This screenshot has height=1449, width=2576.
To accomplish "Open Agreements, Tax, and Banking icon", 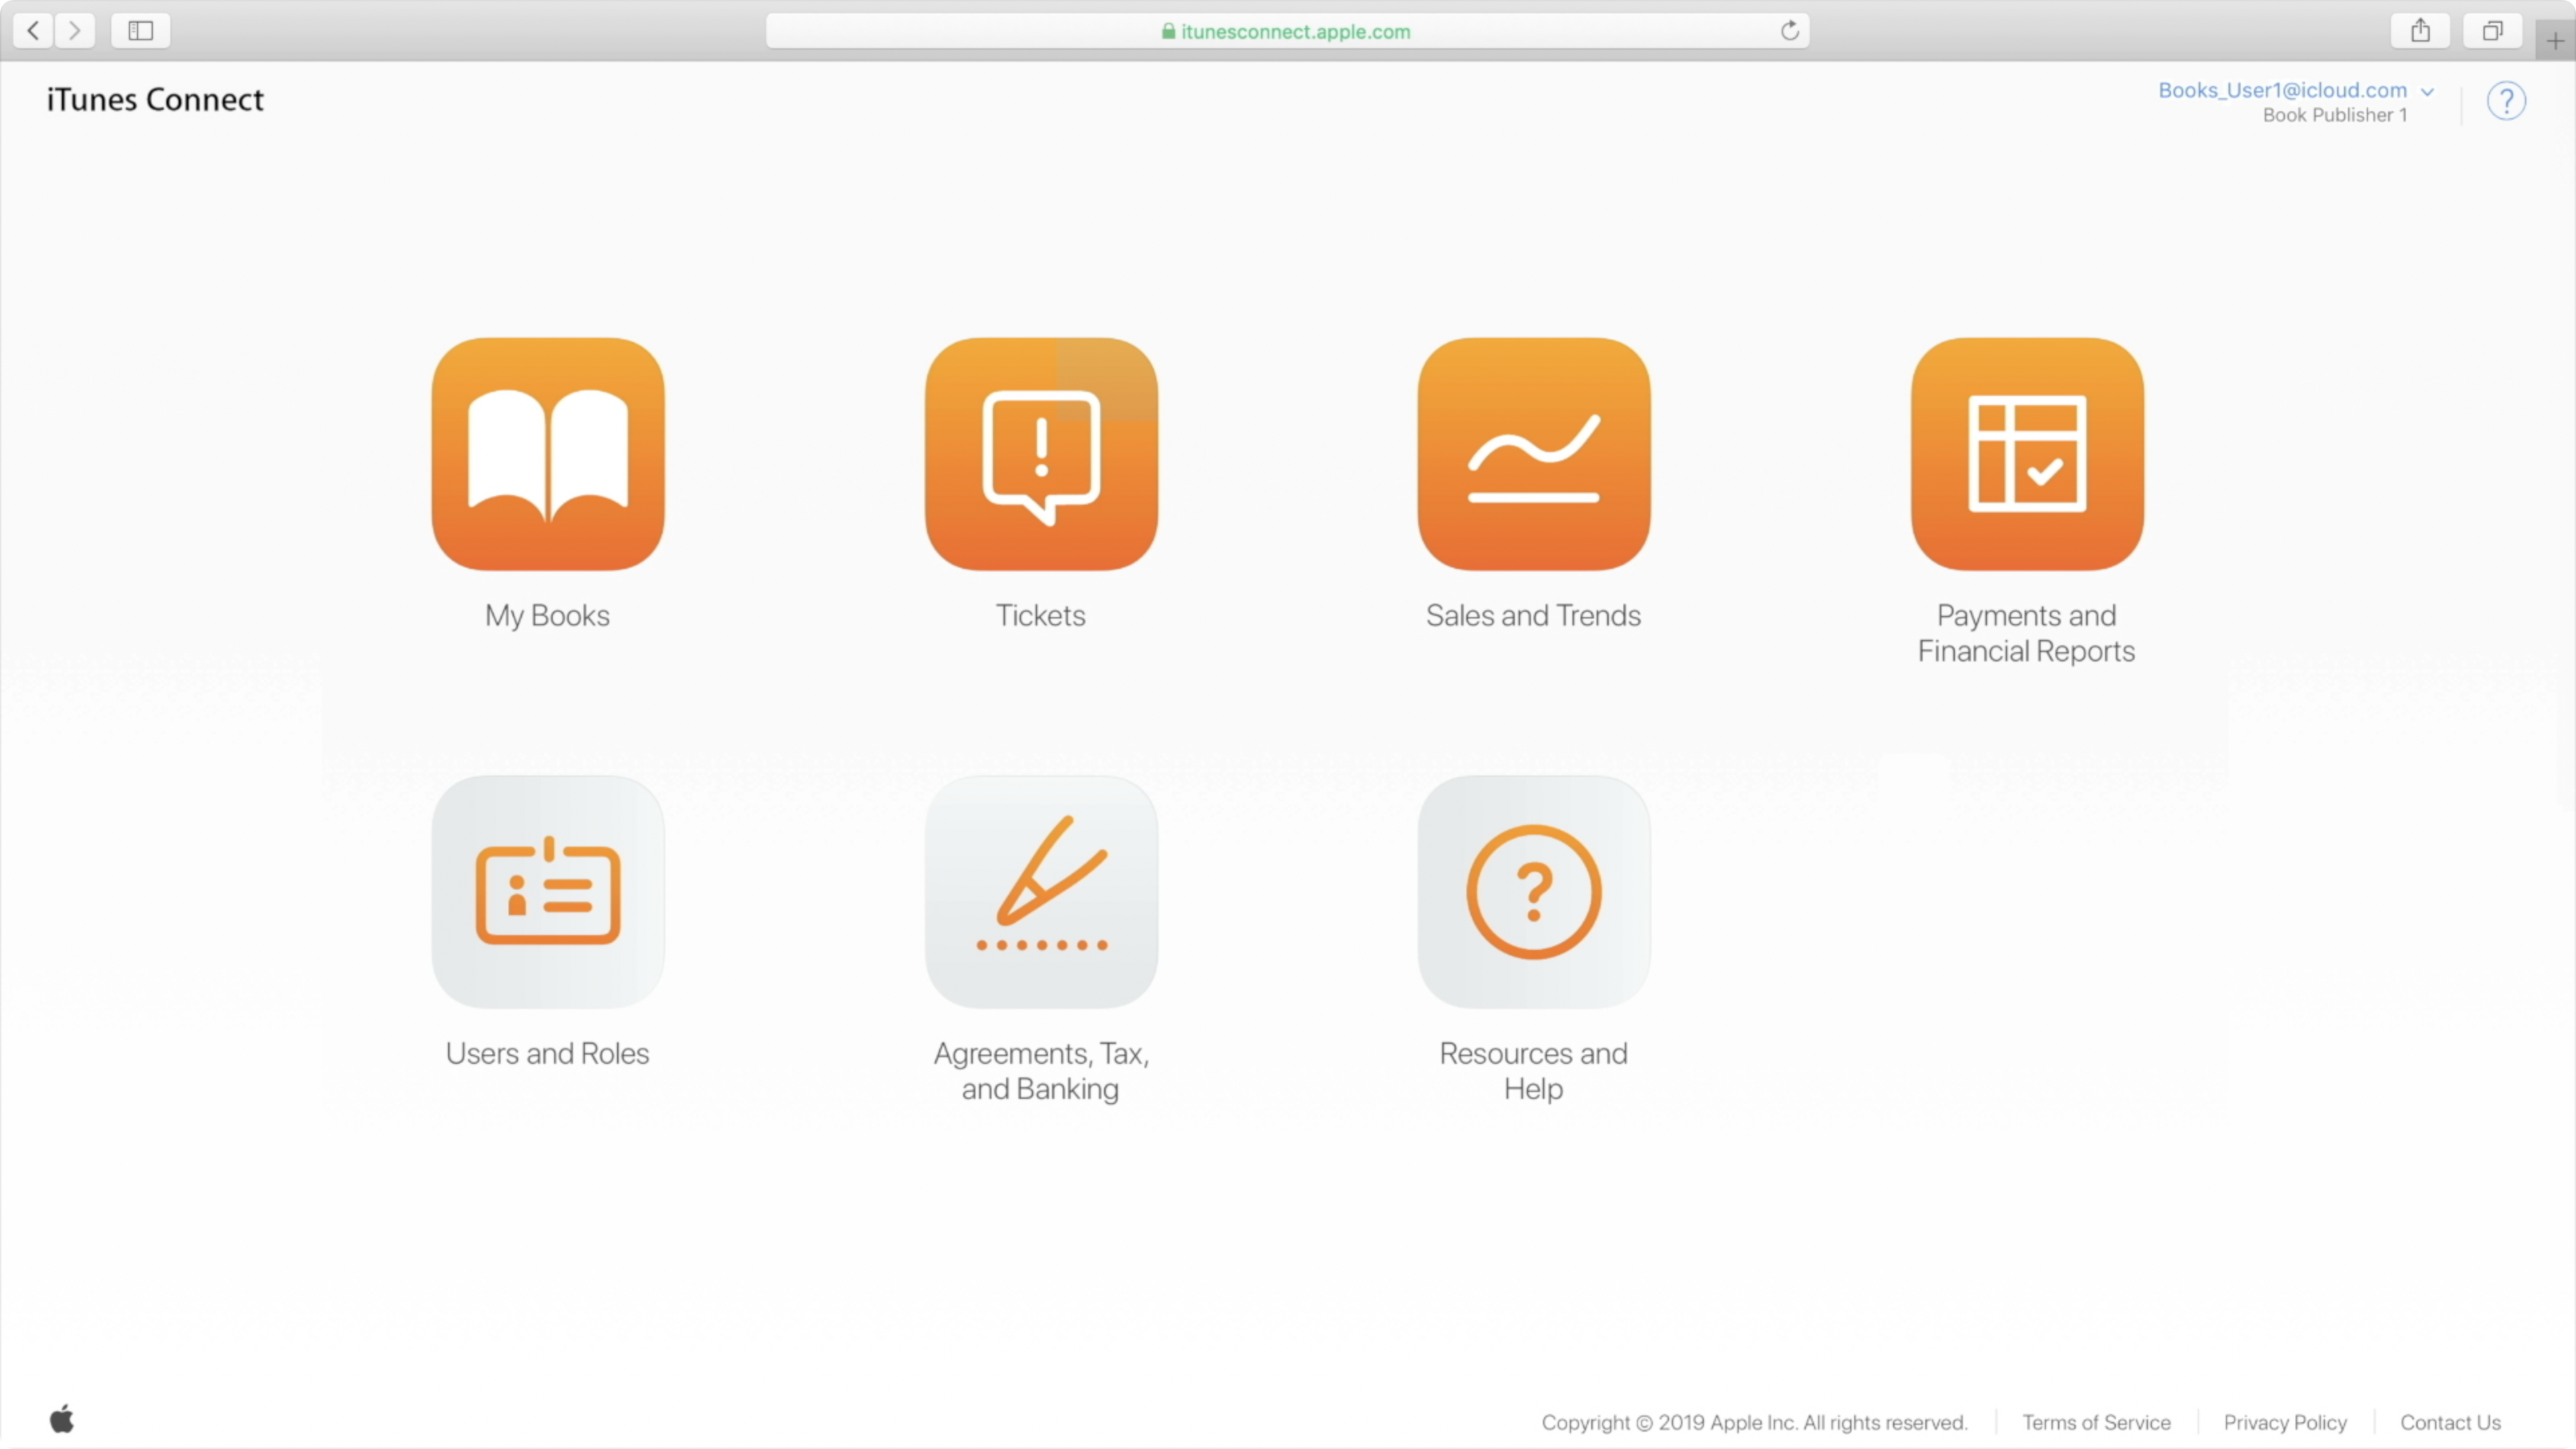I will [1041, 891].
